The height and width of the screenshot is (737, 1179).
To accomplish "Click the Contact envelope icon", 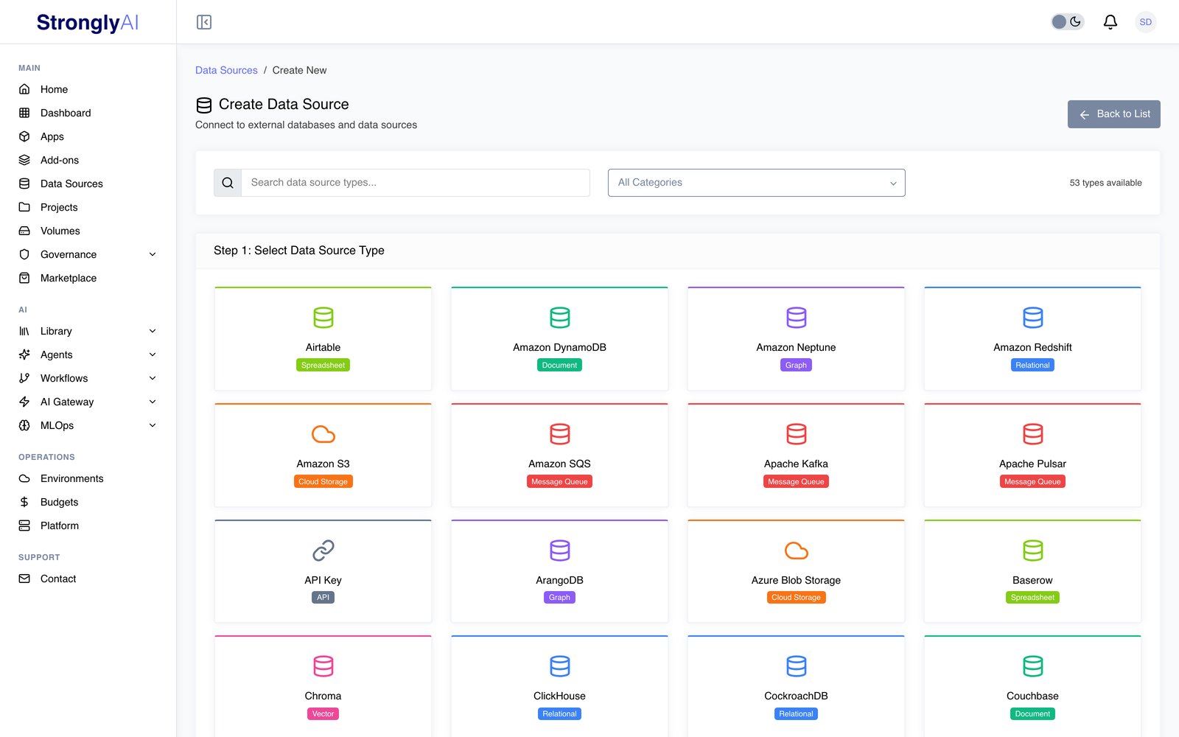I will [x=24, y=579].
